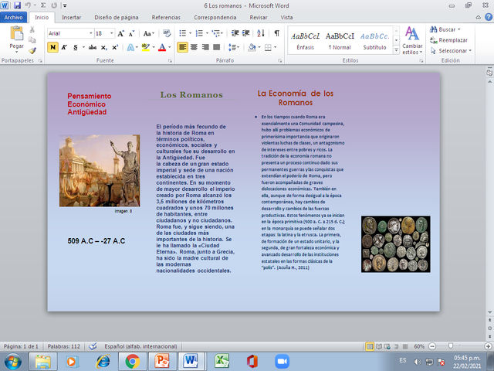Click the Save icon in quick access toolbar

(17, 5)
